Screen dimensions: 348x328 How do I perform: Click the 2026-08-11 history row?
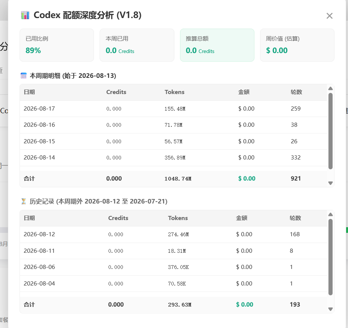pyautogui.click(x=173, y=251)
